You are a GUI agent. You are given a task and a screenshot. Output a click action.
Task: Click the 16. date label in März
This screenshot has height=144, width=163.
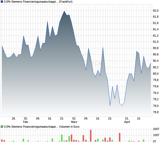(x=98, y=119)
